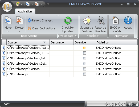Click the Source column sort arrow
Screen dimensions: 139x107
pos(44,42)
